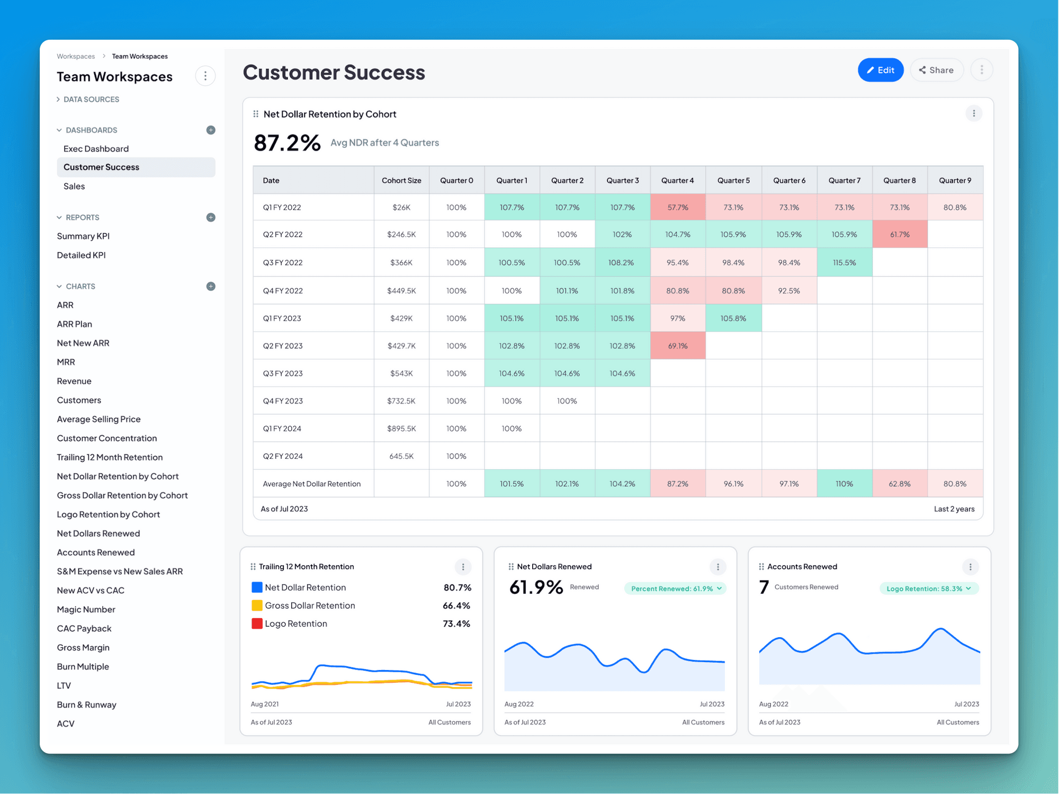1059x794 pixels.
Task: Click the Share icon next to Edit
Action: point(936,69)
